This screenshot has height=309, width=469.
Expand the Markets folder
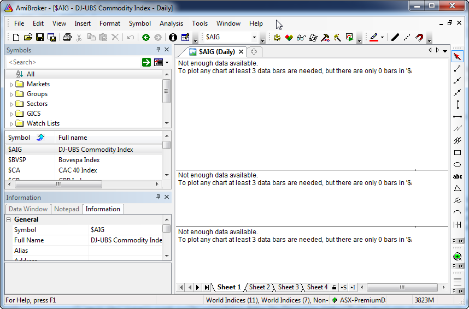click(x=11, y=85)
